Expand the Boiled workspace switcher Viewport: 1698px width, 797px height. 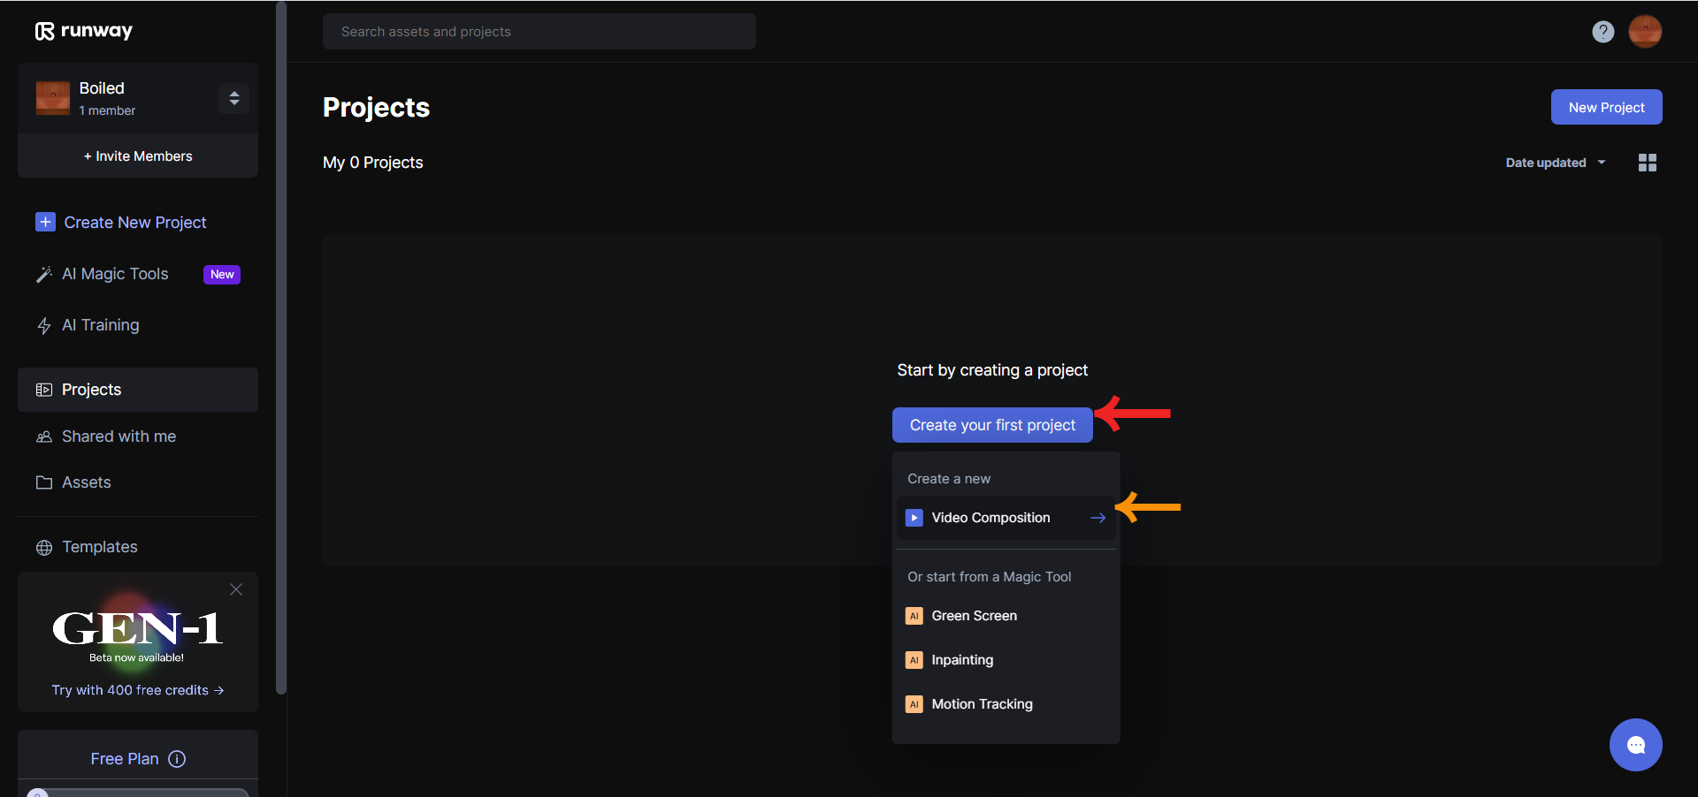(x=234, y=98)
